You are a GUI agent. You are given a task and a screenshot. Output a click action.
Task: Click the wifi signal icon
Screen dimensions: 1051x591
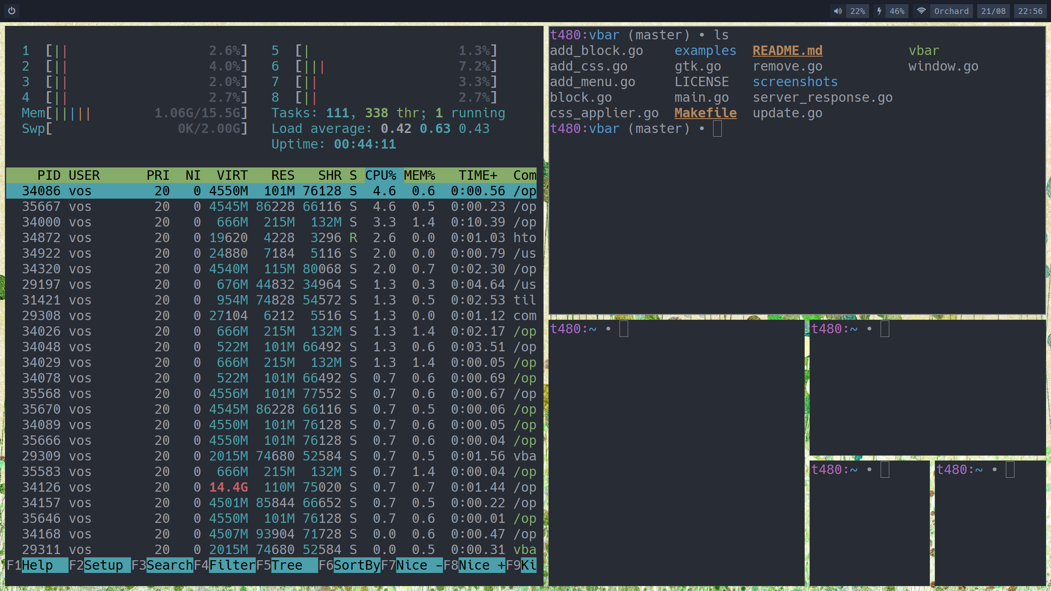click(921, 11)
